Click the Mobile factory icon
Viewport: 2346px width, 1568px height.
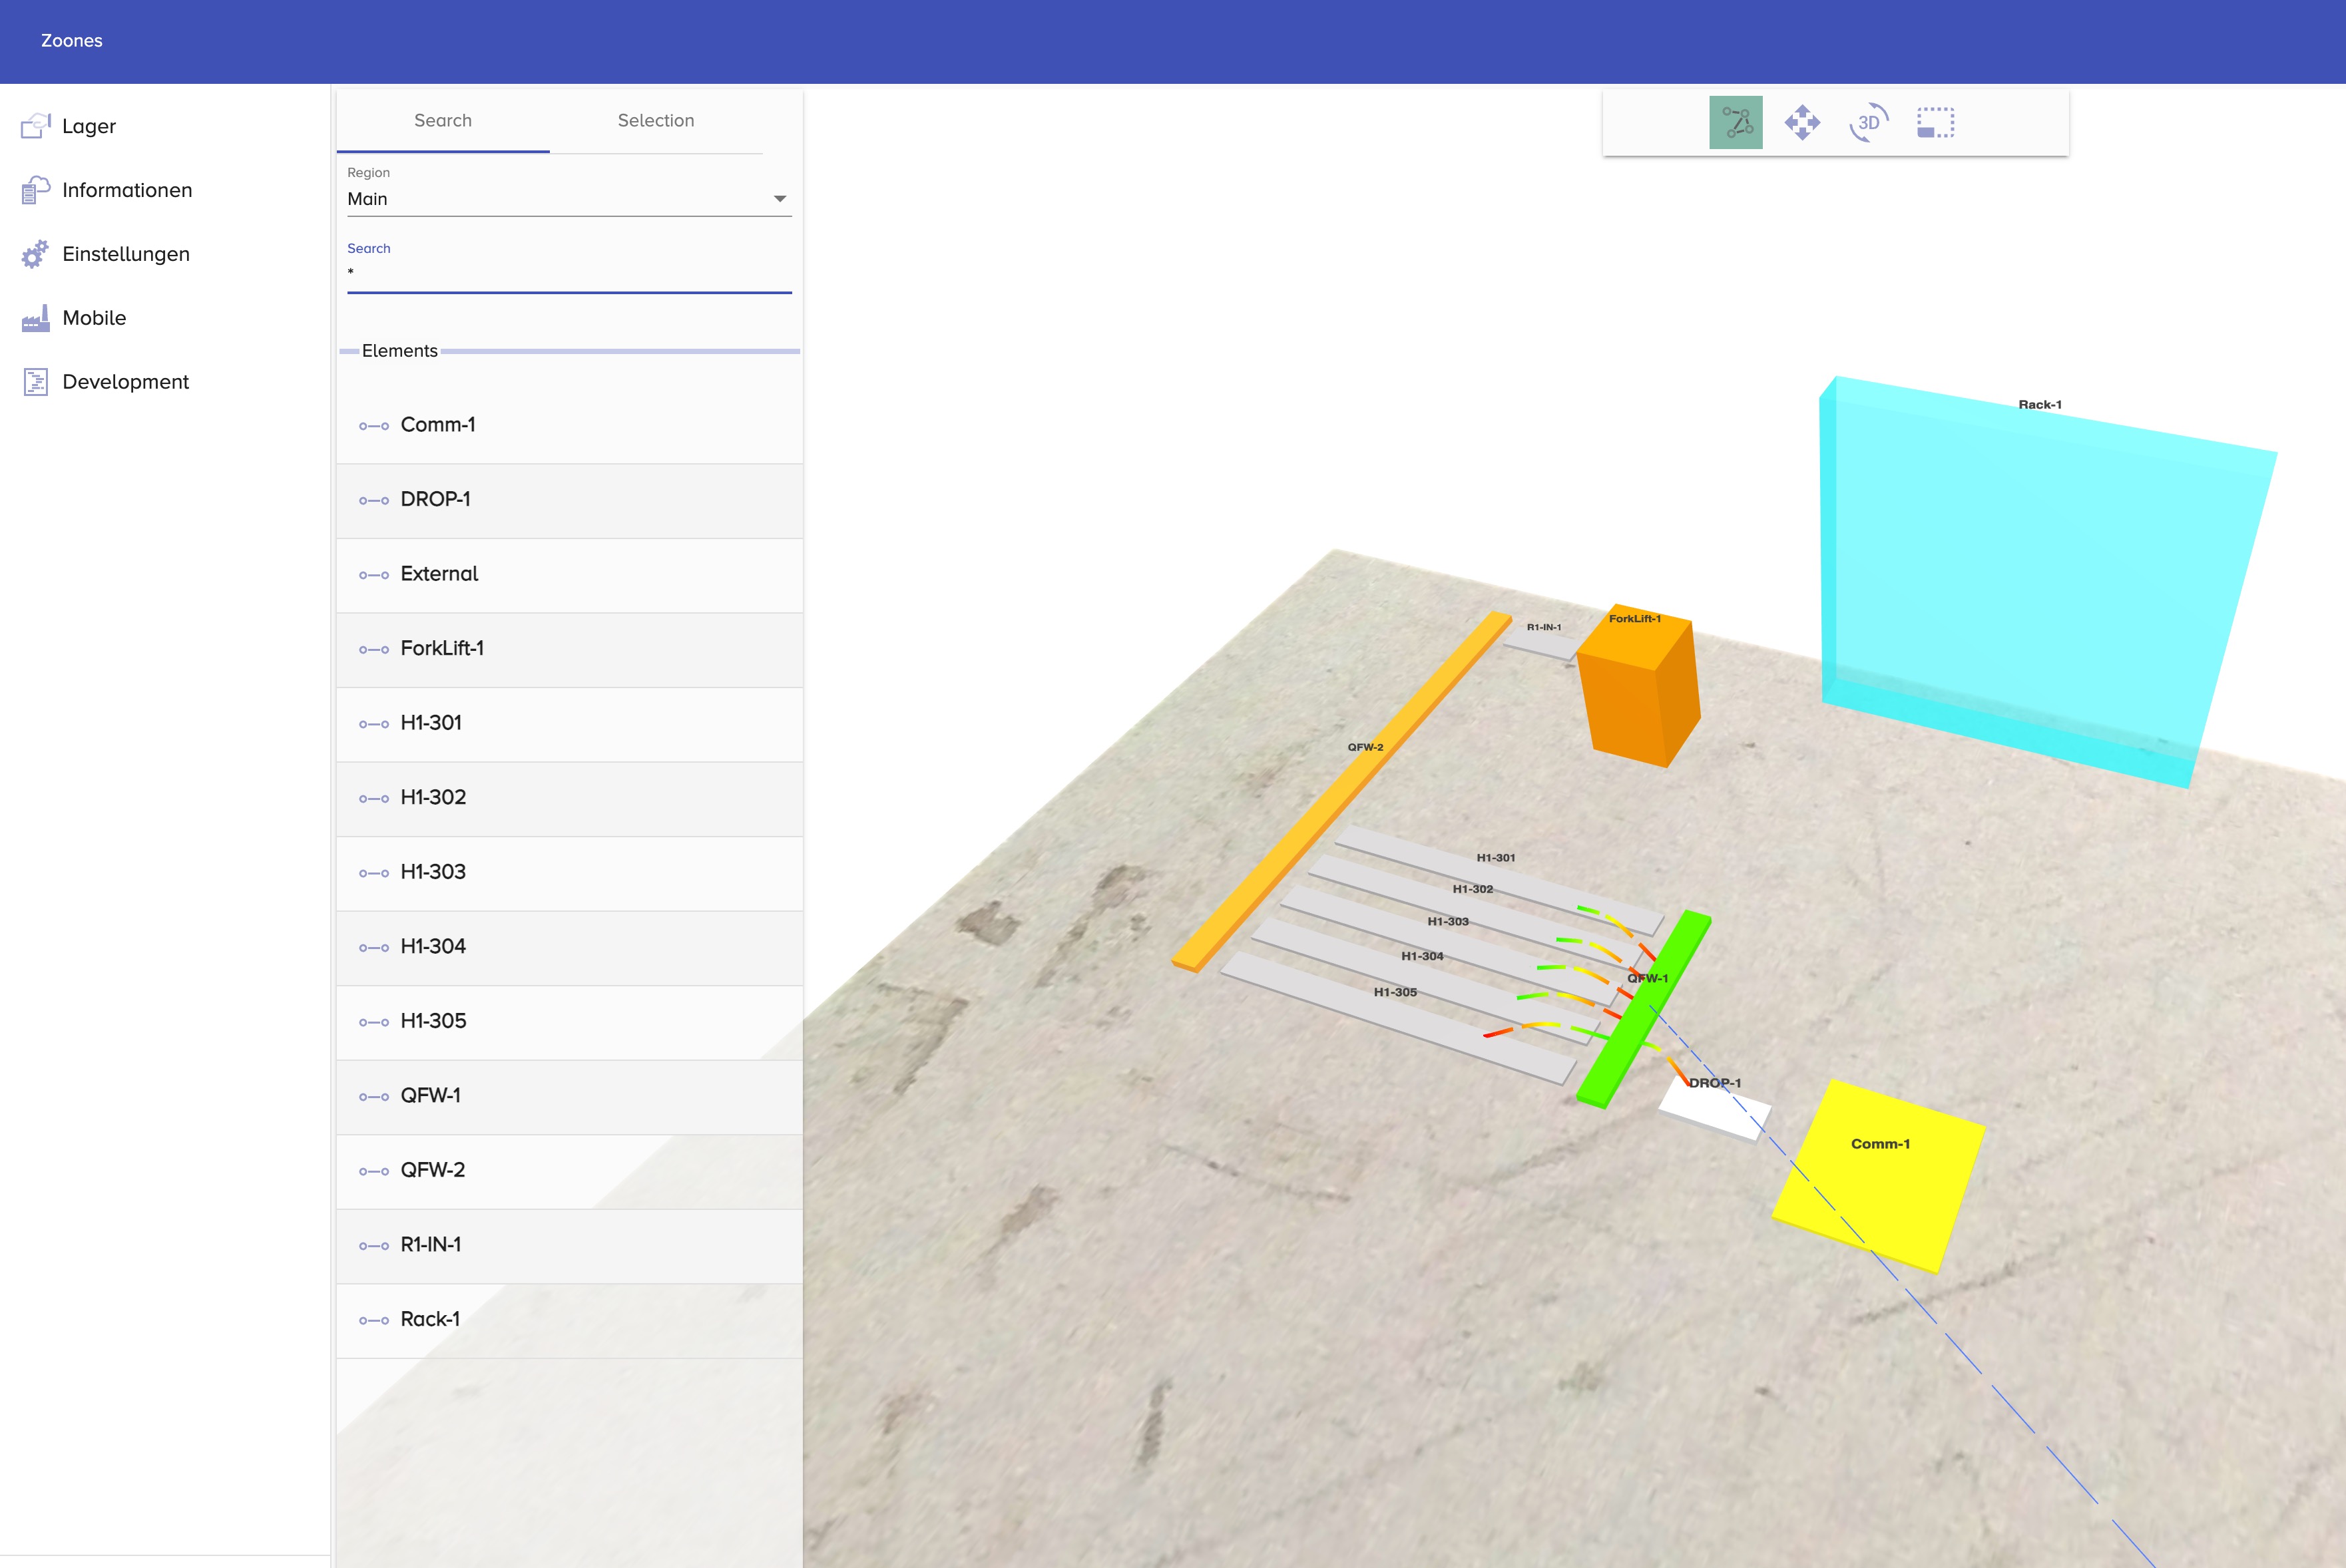coord(35,318)
